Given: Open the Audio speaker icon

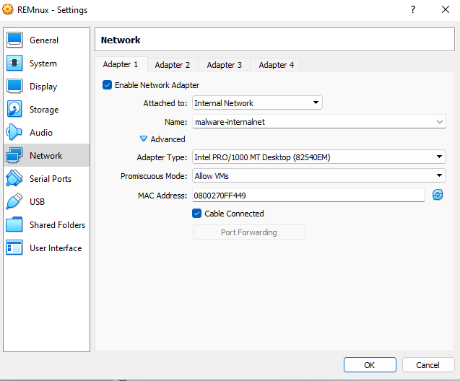Looking at the screenshot, I should pos(14,133).
